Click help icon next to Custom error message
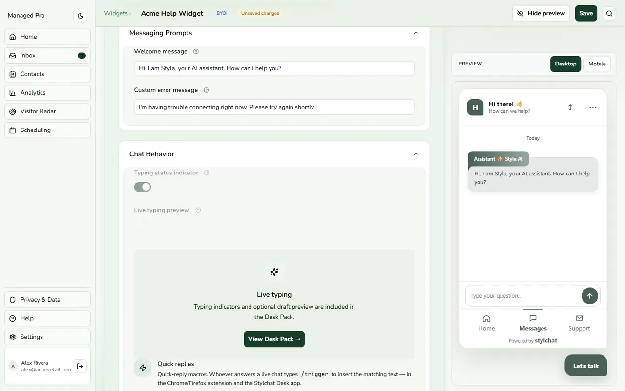This screenshot has width=625, height=391. (206, 90)
